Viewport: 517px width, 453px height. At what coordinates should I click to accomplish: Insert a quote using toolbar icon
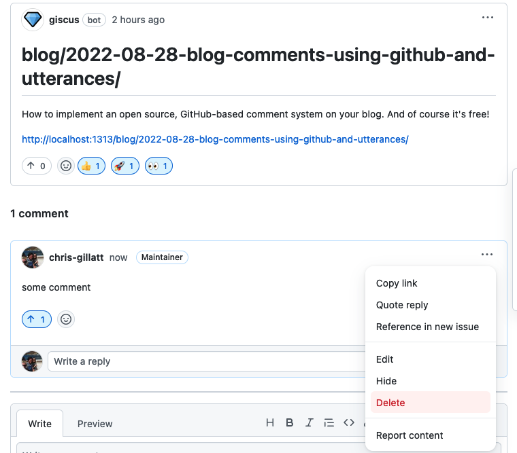329,422
